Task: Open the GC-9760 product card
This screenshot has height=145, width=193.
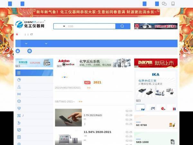Action: point(156,122)
